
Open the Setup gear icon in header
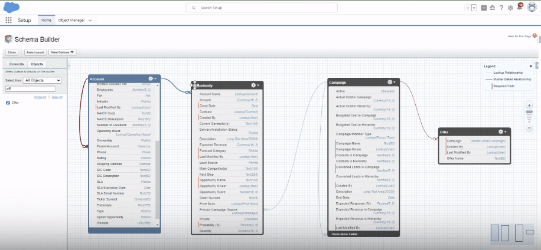(510, 8)
